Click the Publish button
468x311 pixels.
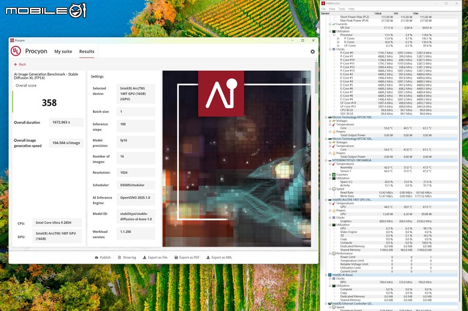[103, 258]
